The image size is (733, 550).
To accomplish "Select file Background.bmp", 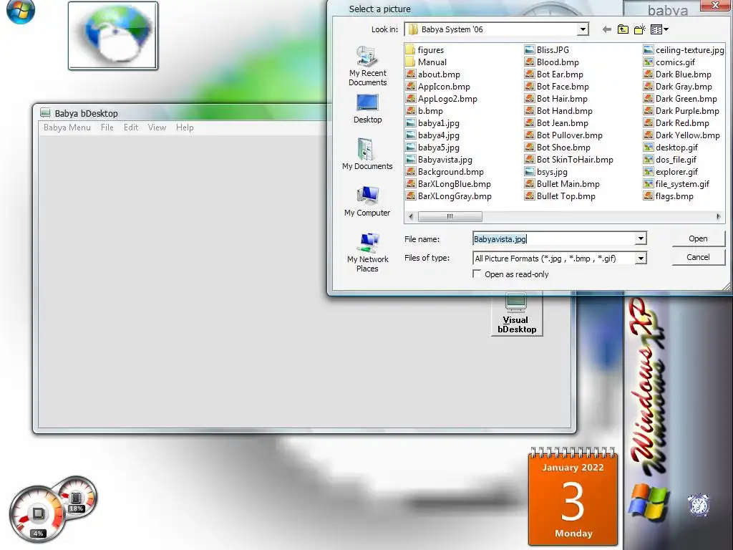I will (x=445, y=171).
